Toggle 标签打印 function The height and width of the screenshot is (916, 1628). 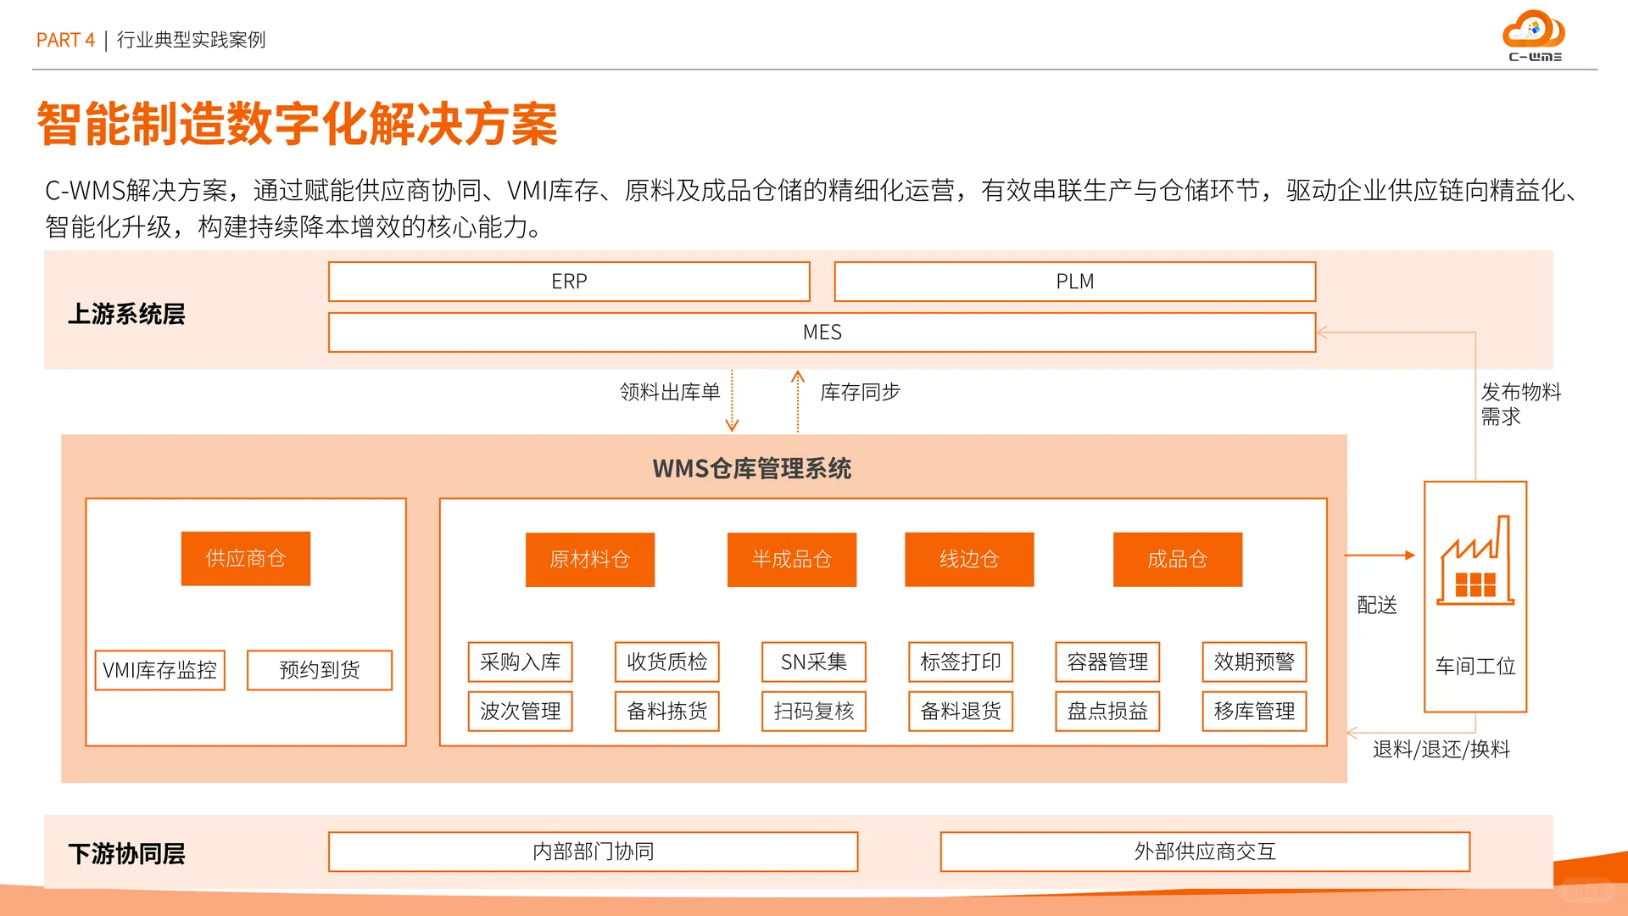click(x=961, y=662)
